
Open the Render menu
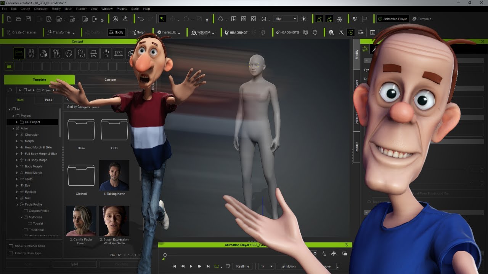pyautogui.click(x=81, y=9)
